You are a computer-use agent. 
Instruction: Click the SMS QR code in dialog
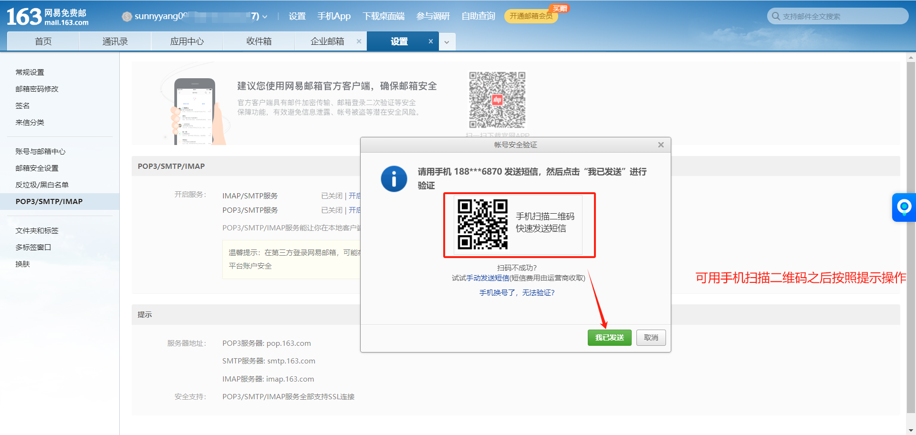[x=482, y=224]
